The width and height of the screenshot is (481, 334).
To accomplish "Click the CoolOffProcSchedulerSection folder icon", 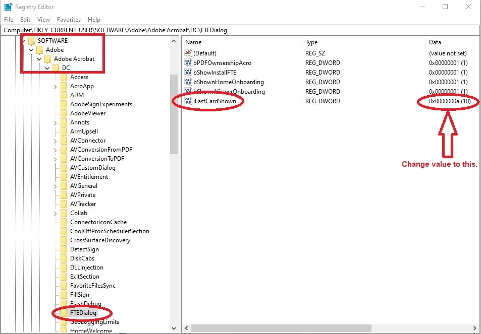I will (64, 231).
